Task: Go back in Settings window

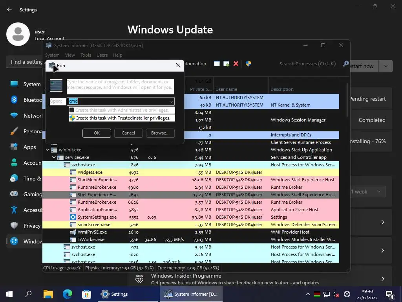Action: pyautogui.click(x=9, y=9)
